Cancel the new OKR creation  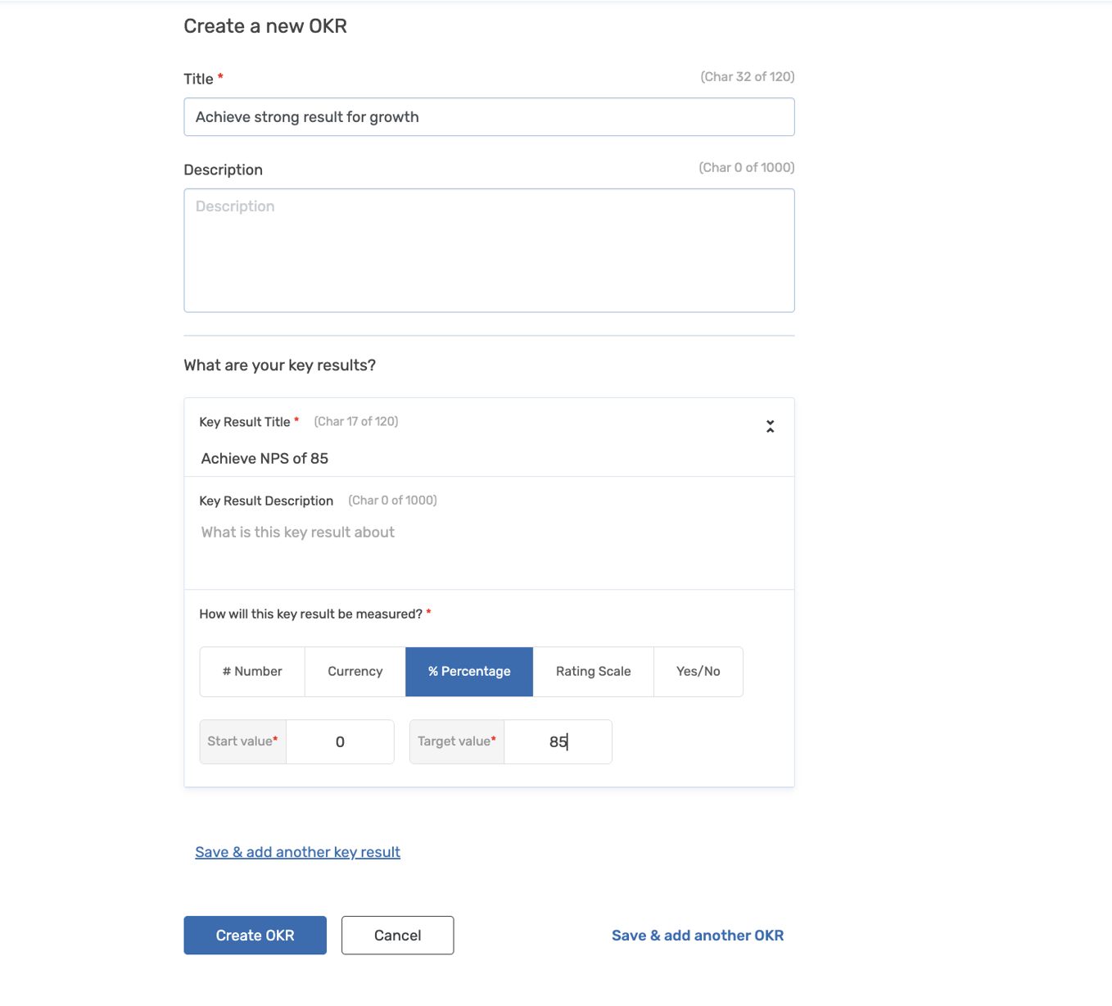(397, 935)
